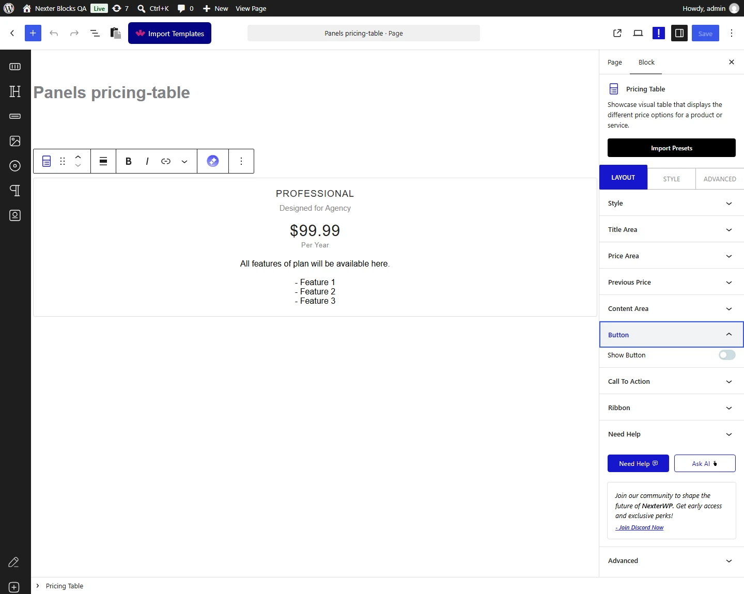This screenshot has height=594, width=744.
Task: Click the block drag handle
Action: pos(63,161)
